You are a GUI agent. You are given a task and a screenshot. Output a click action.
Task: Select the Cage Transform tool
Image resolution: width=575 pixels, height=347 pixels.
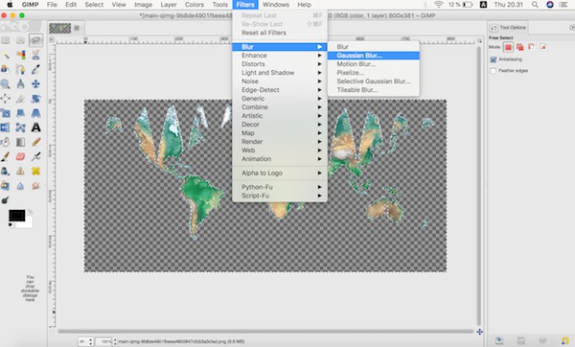point(20,127)
